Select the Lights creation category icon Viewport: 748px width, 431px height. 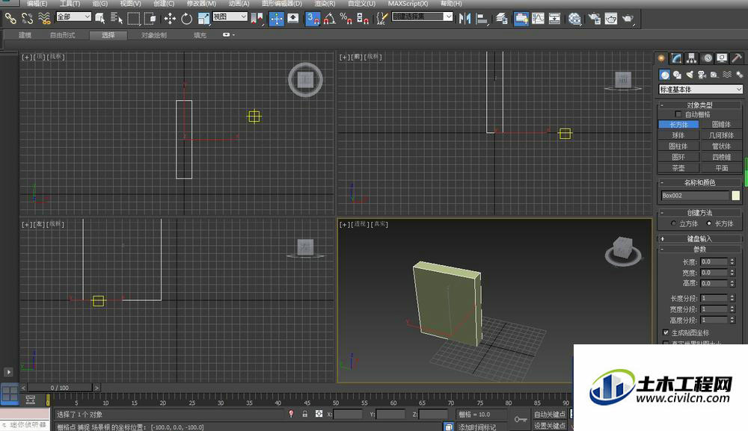point(690,75)
